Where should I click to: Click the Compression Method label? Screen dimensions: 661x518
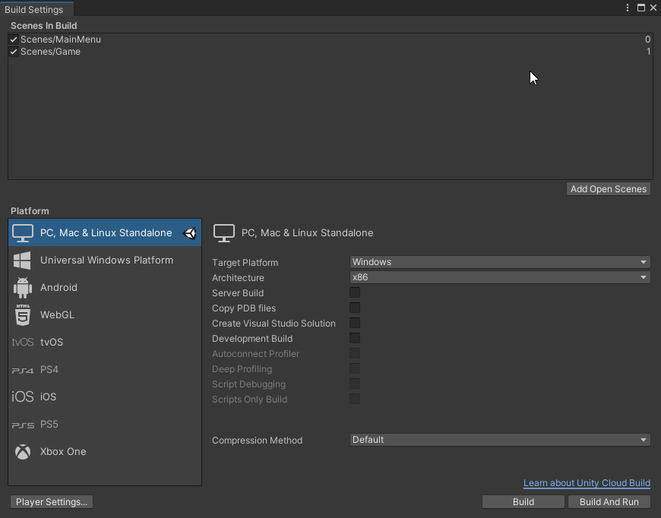pyautogui.click(x=257, y=441)
